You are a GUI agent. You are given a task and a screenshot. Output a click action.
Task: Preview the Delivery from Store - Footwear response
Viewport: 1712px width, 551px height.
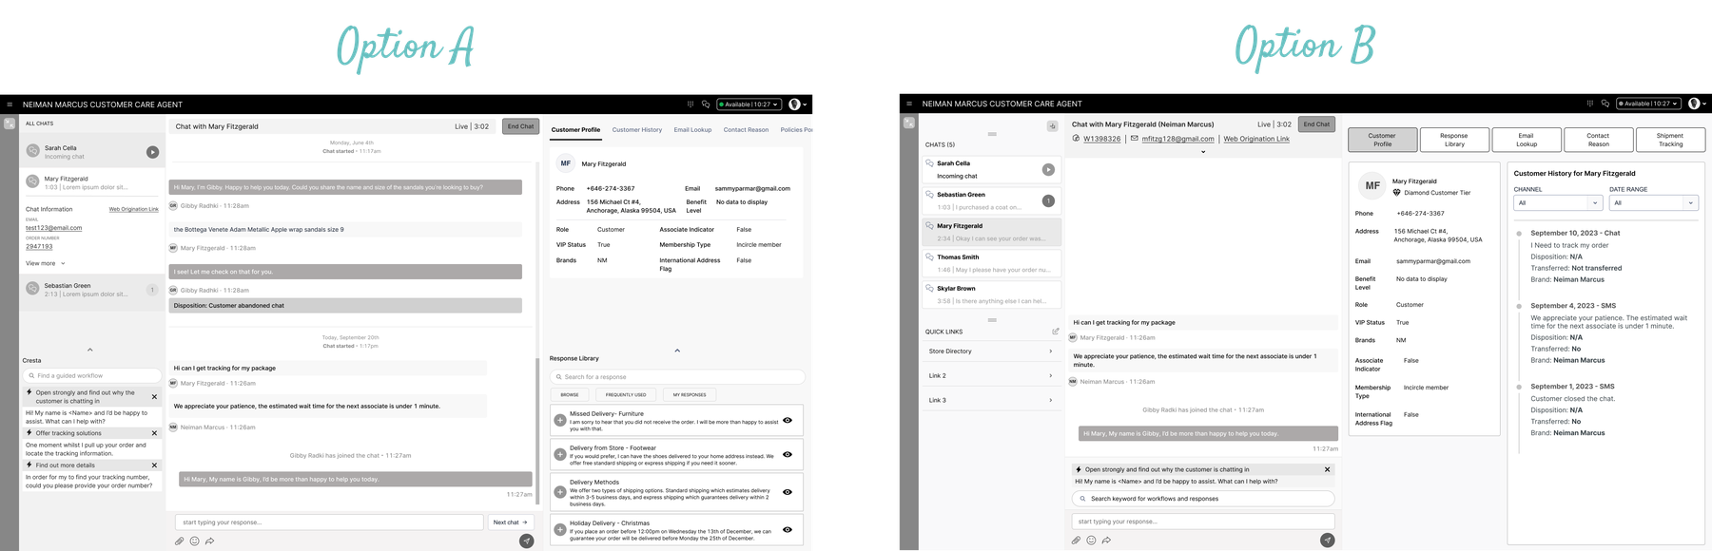click(788, 454)
